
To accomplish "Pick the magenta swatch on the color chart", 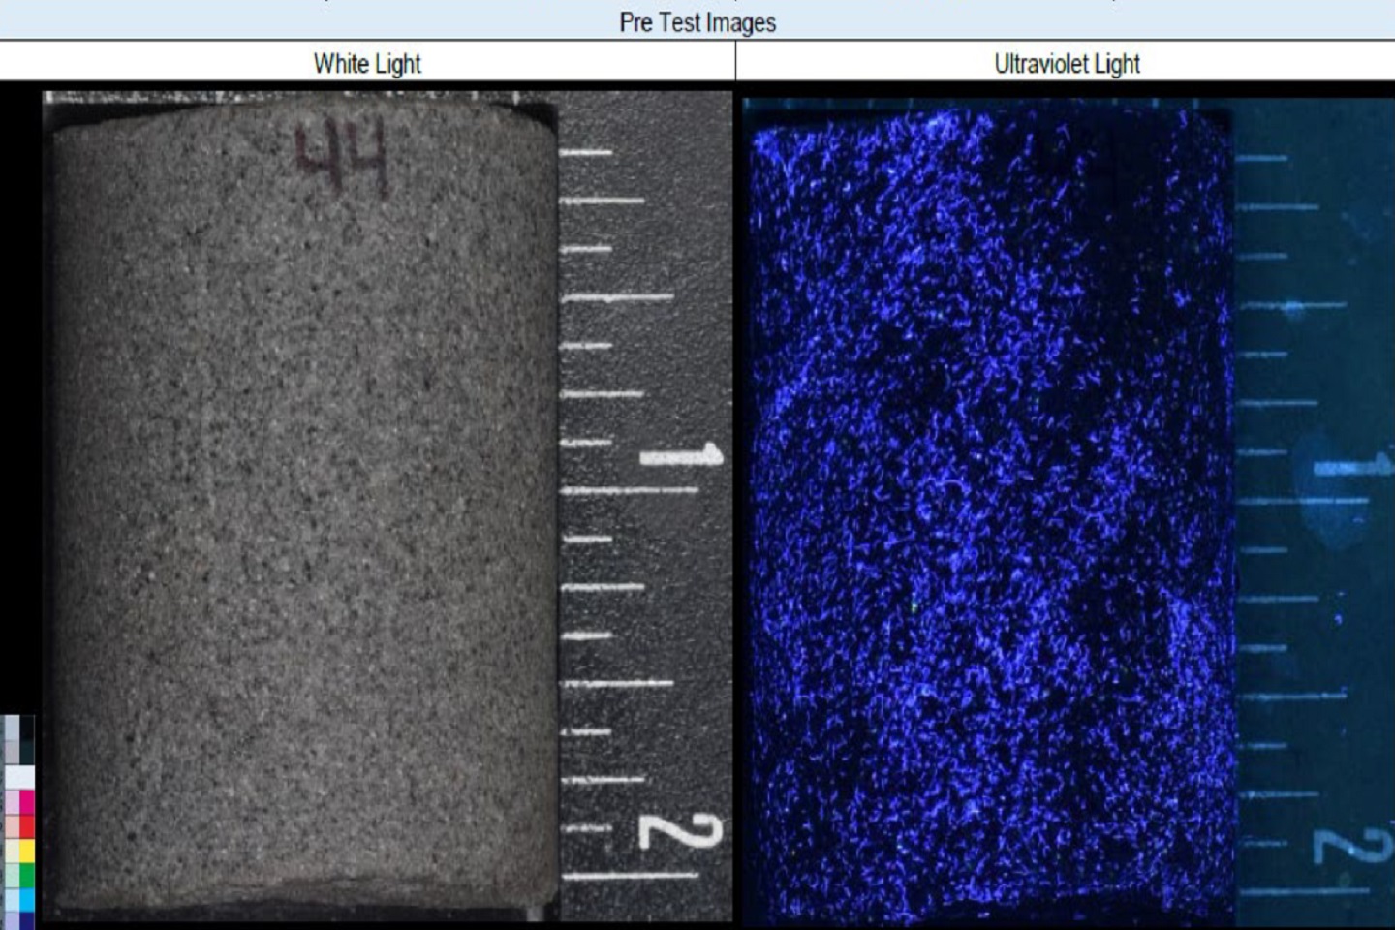I will coord(25,803).
